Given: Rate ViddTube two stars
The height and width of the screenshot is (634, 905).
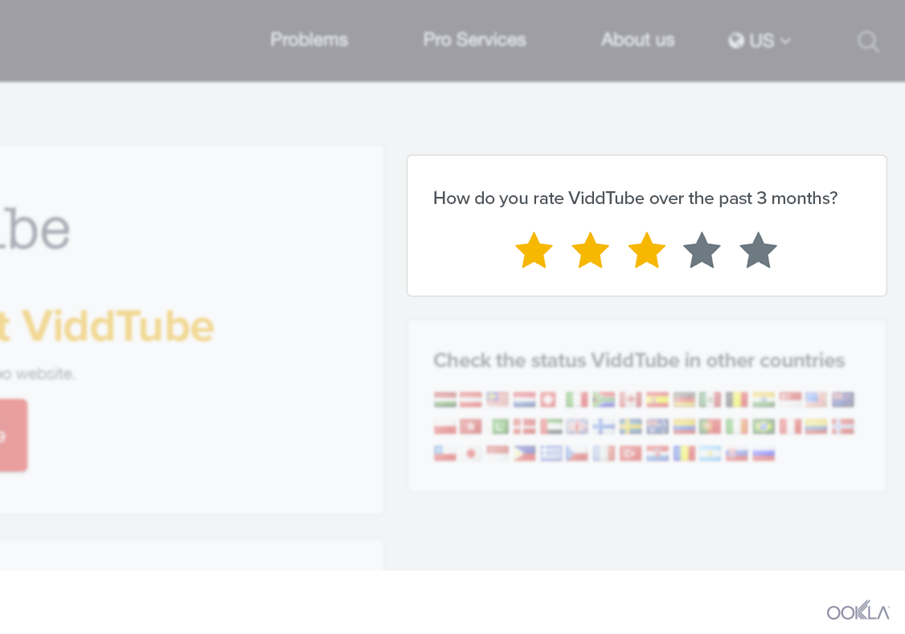Looking at the screenshot, I should [x=591, y=251].
